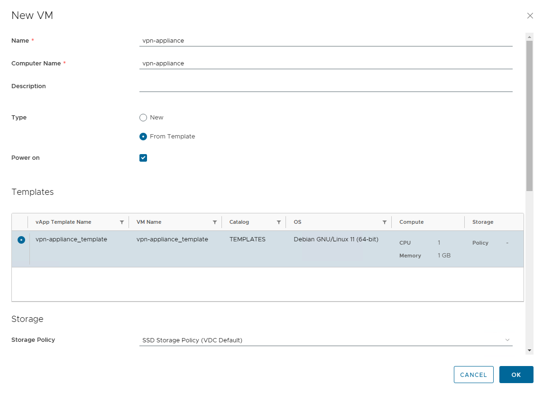Click the Memory label in Compute cell
This screenshot has width=543, height=394.
(x=410, y=256)
